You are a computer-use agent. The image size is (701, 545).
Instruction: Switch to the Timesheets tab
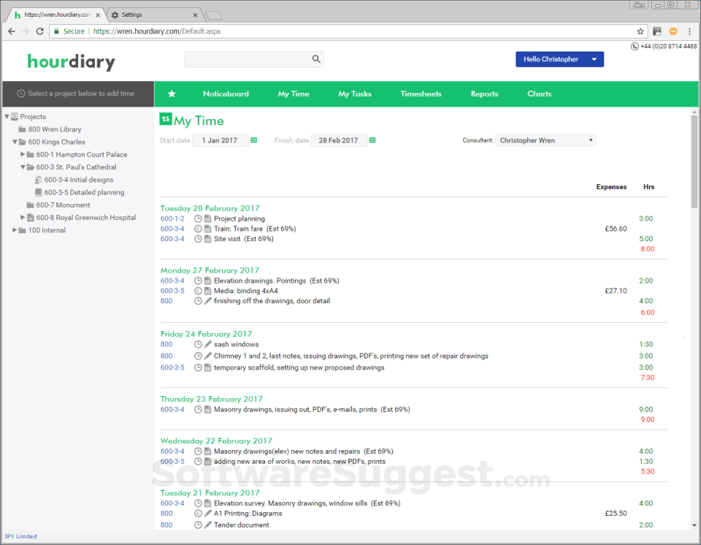pos(421,94)
